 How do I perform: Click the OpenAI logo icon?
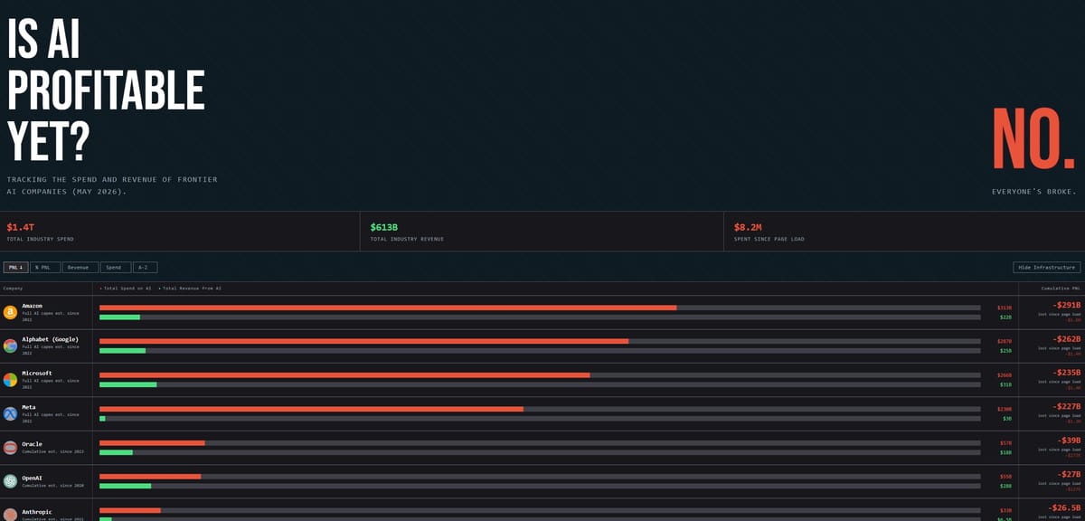pos(10,481)
